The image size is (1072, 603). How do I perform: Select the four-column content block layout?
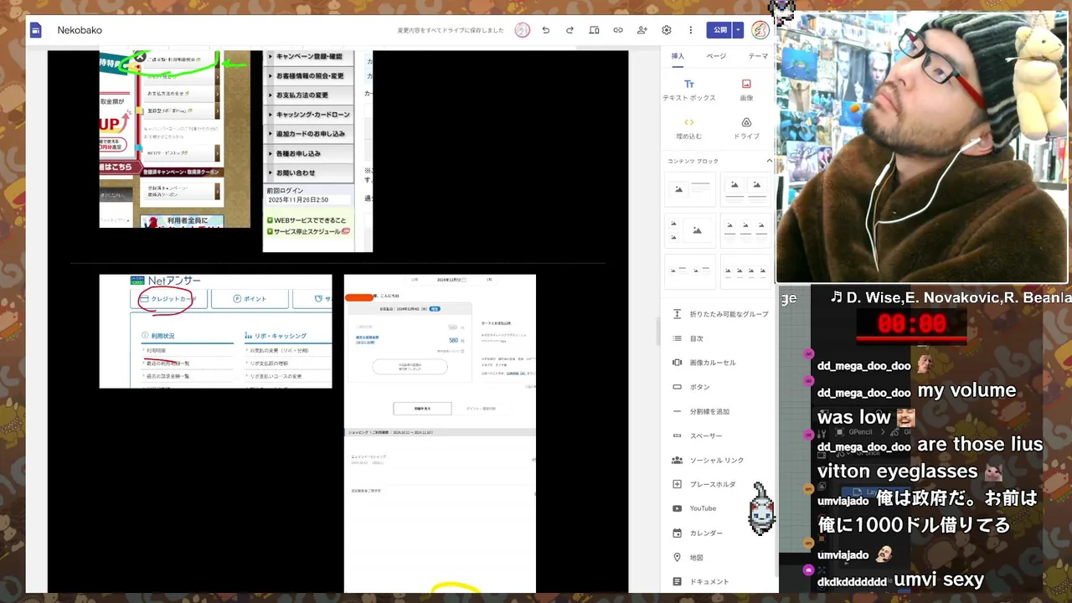[x=745, y=271]
